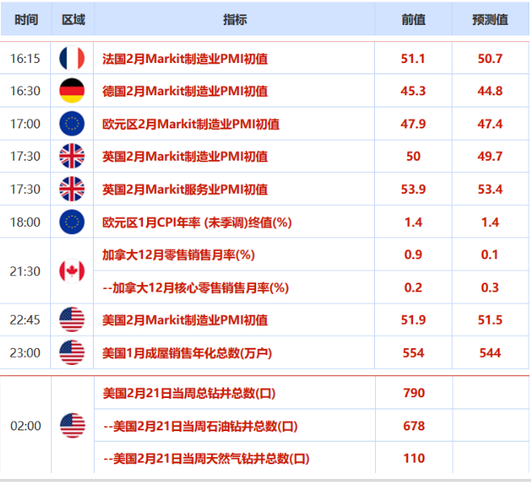Click the 时间 column header
This screenshot has width=531, height=482.
pyautogui.click(x=26, y=19)
